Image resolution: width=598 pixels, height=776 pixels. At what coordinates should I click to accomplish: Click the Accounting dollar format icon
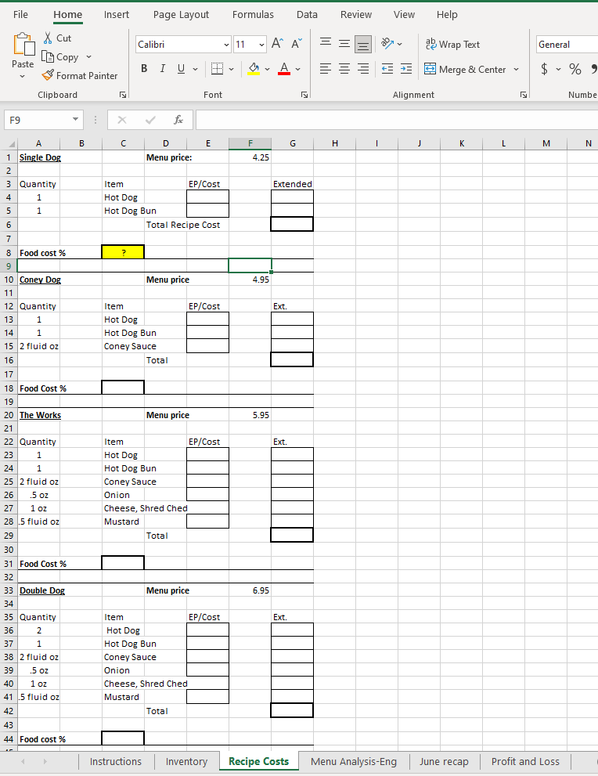[544, 69]
